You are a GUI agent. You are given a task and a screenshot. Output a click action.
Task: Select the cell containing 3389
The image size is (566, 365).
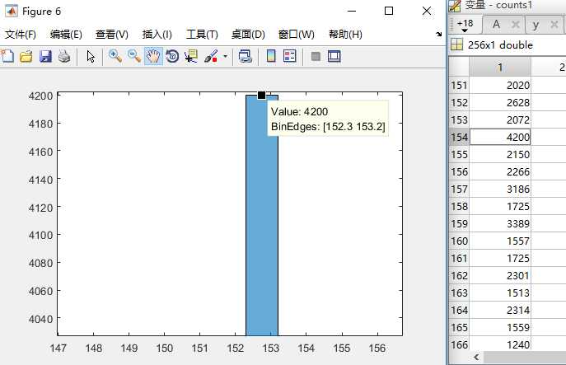(x=500, y=224)
